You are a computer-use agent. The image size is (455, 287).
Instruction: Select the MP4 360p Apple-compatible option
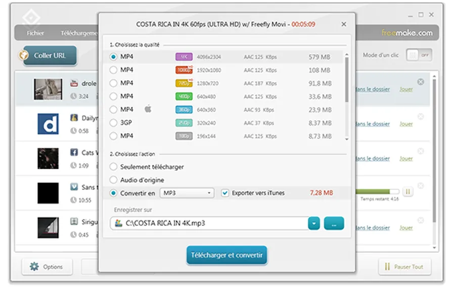click(x=113, y=110)
